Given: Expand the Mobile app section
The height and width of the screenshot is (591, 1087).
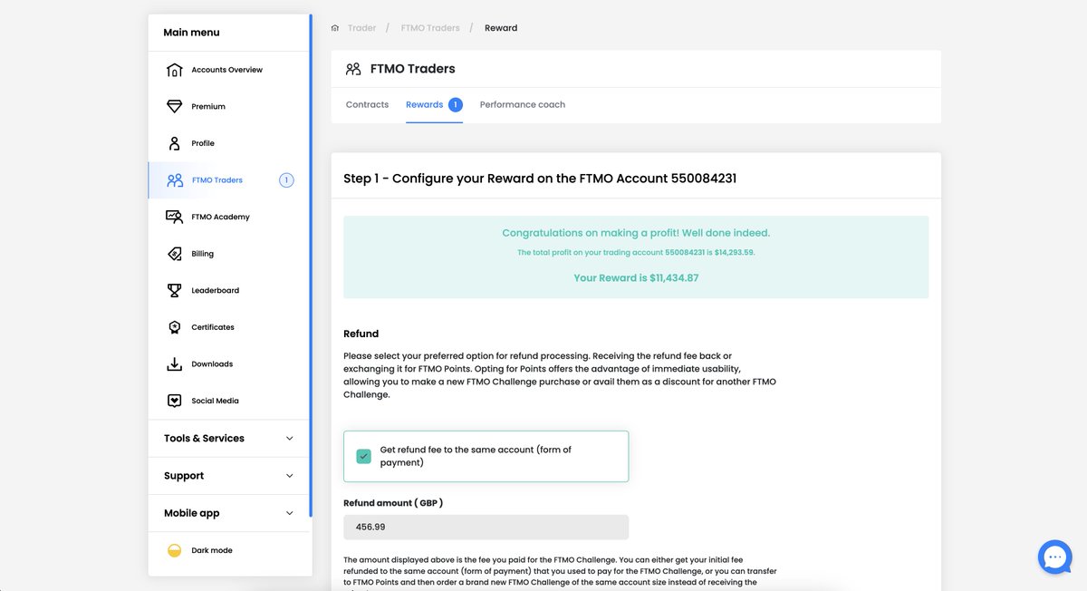Looking at the screenshot, I should click(229, 513).
